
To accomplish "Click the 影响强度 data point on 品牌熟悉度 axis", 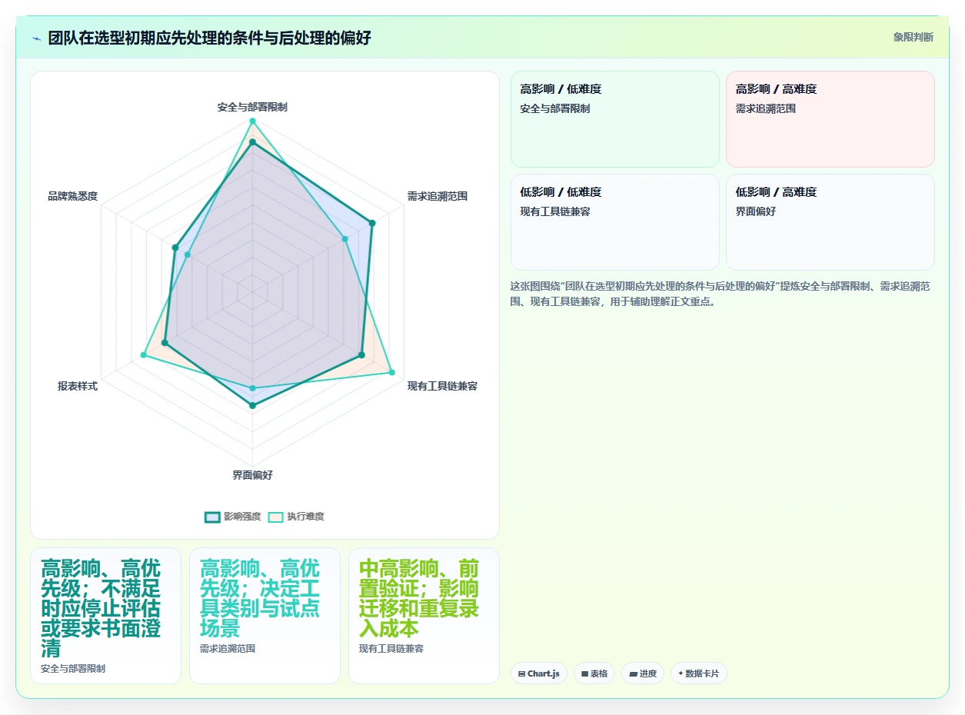I will coord(175,248).
